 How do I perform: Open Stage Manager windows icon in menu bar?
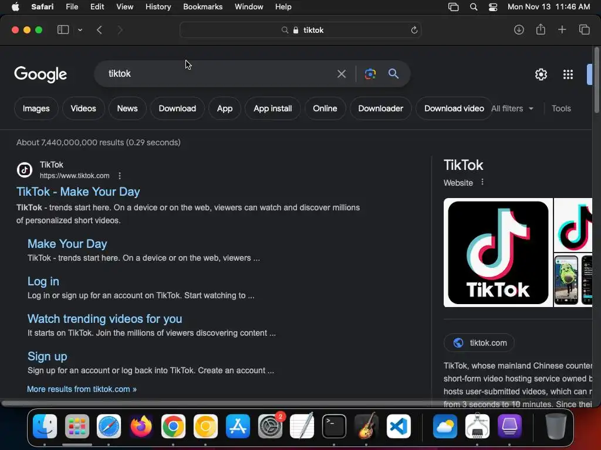pos(454,7)
